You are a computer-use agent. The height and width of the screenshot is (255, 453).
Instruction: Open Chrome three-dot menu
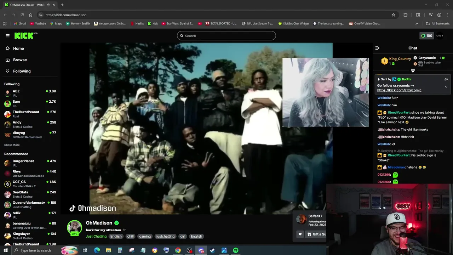pyautogui.click(x=448, y=15)
